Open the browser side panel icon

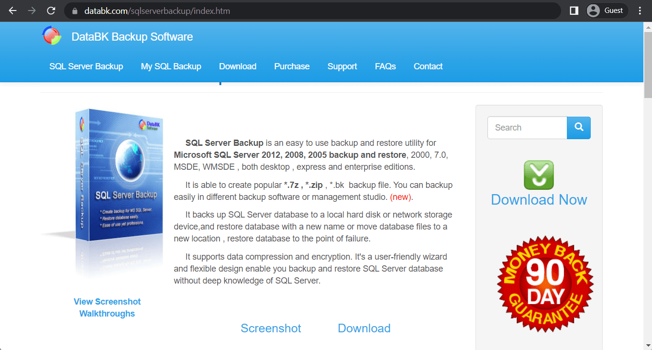pyautogui.click(x=574, y=11)
